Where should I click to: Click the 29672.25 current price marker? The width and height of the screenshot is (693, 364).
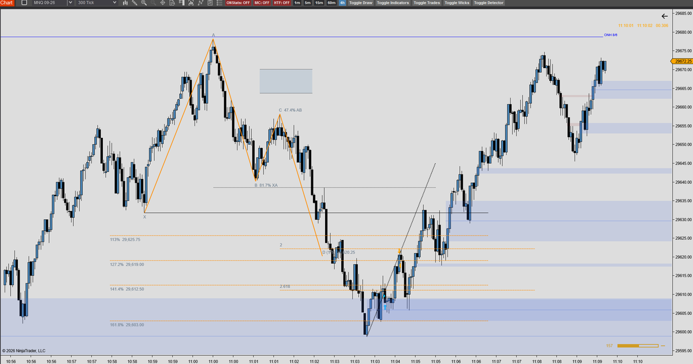point(682,61)
